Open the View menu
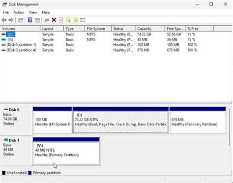This screenshot has height=183, width=233. (x=33, y=12)
